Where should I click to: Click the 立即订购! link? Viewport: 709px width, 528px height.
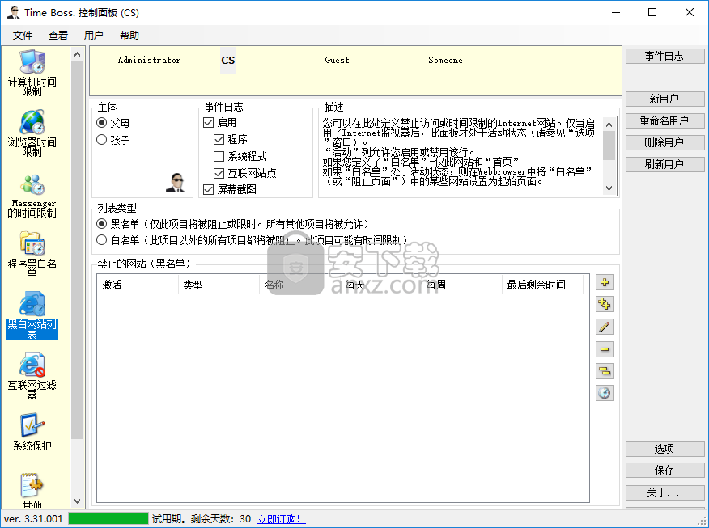[x=281, y=519]
